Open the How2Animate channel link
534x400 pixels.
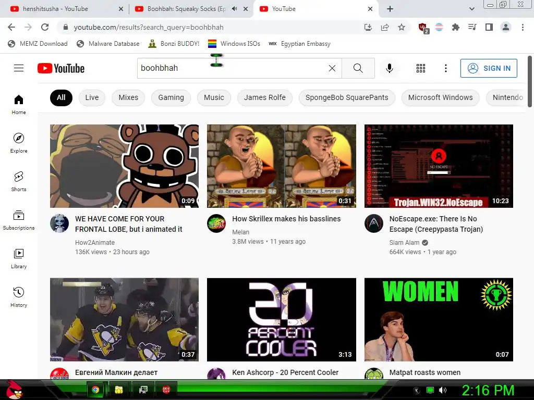95,243
